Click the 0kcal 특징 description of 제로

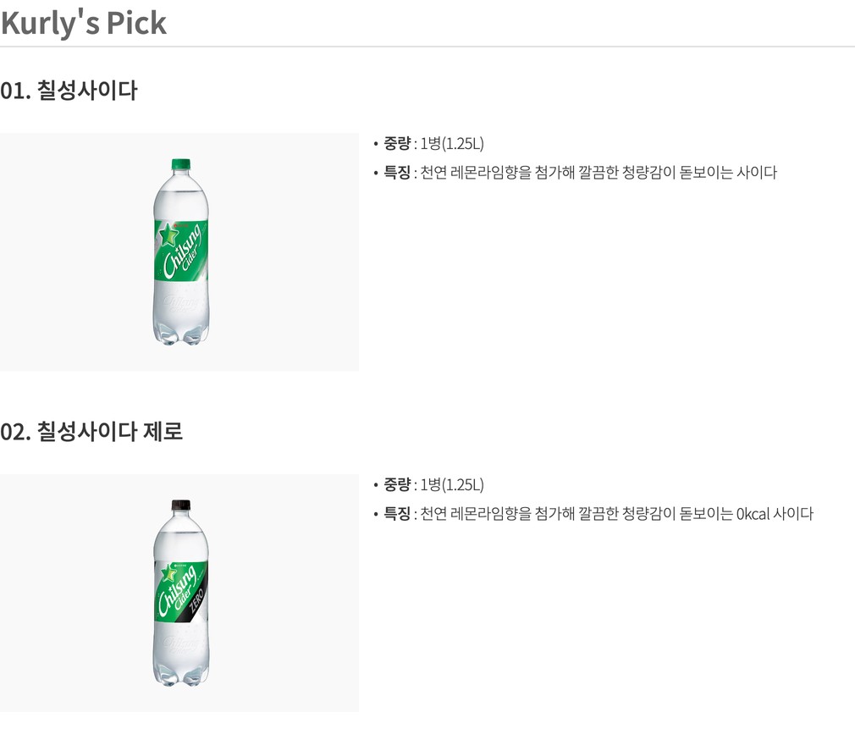(x=593, y=514)
